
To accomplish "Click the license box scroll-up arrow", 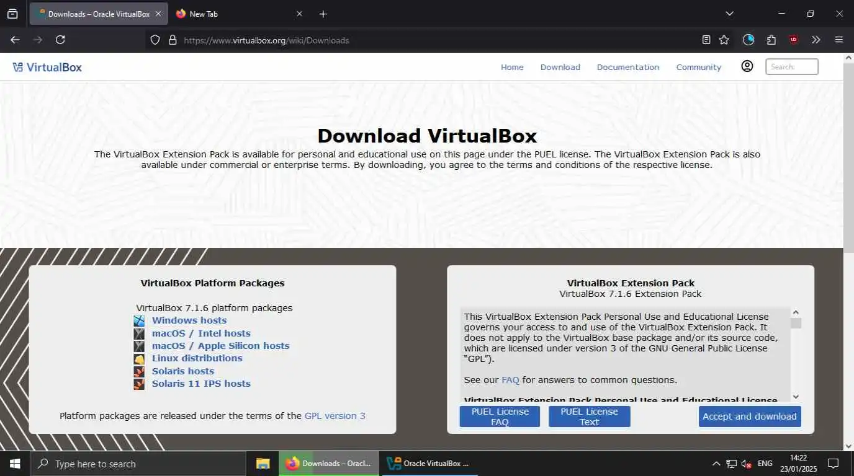I will 796,313.
